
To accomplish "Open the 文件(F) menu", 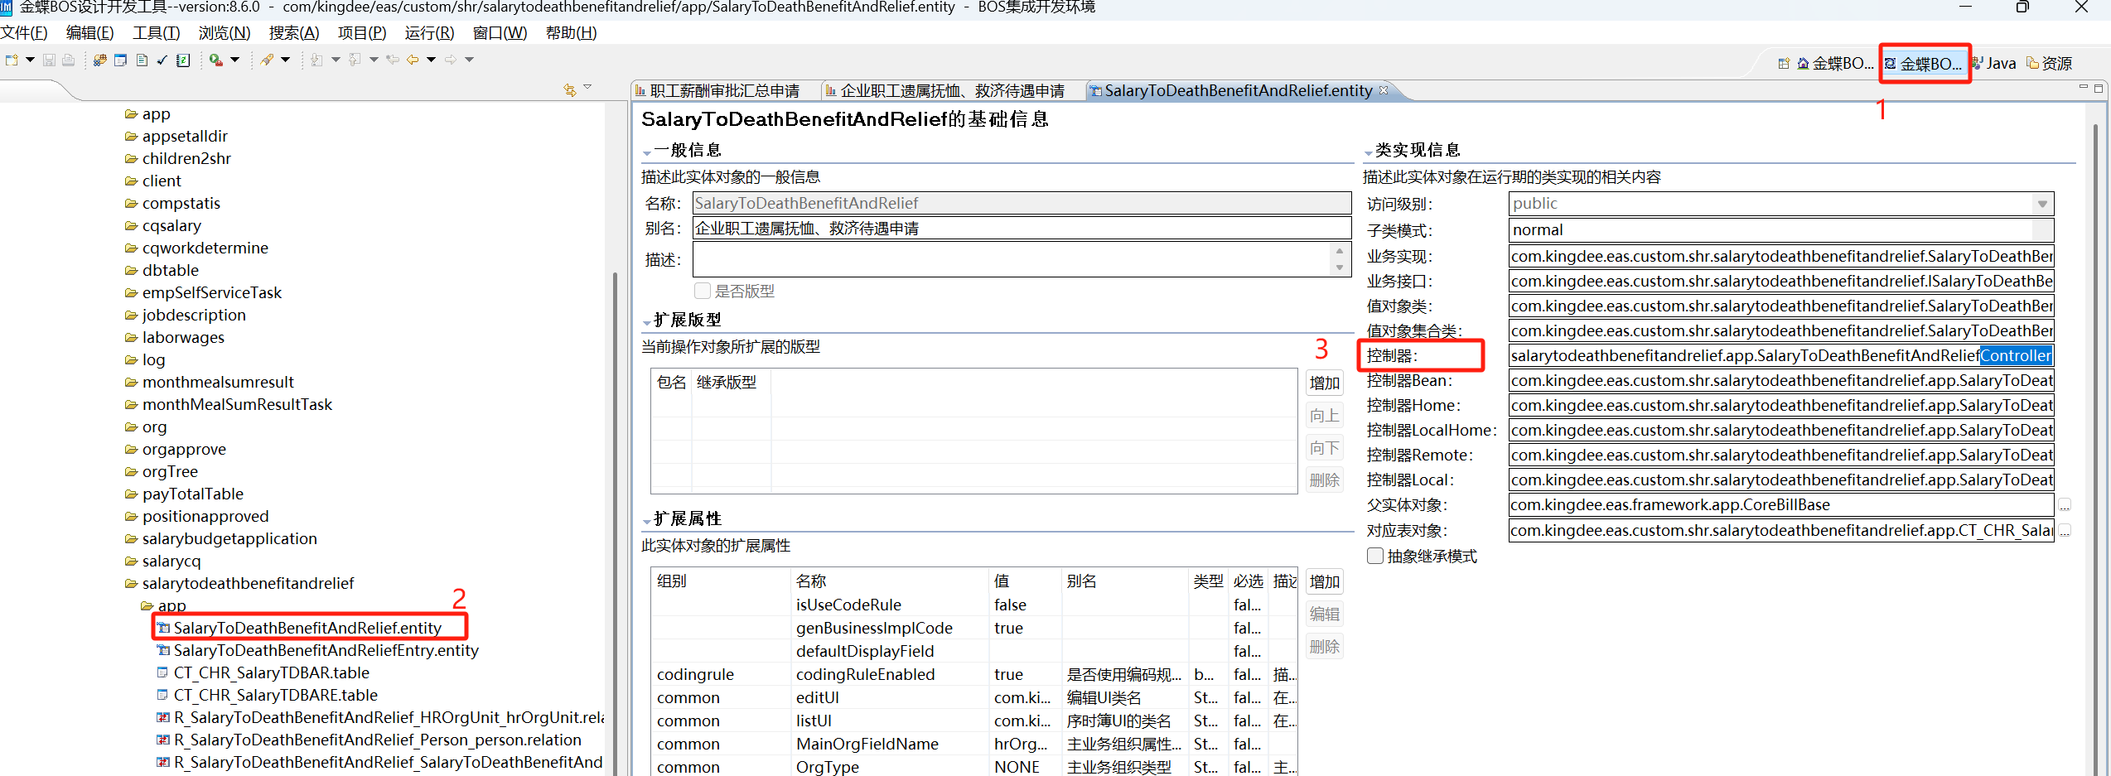I will [x=24, y=33].
